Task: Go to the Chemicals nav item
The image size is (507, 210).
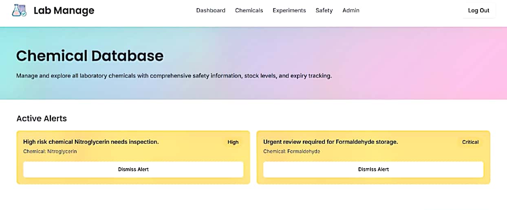Action: pos(249,11)
